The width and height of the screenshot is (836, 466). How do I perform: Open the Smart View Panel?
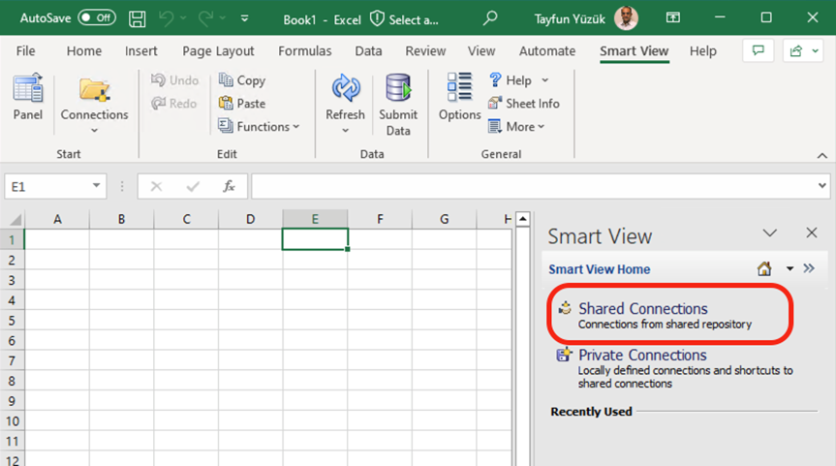[x=27, y=99]
